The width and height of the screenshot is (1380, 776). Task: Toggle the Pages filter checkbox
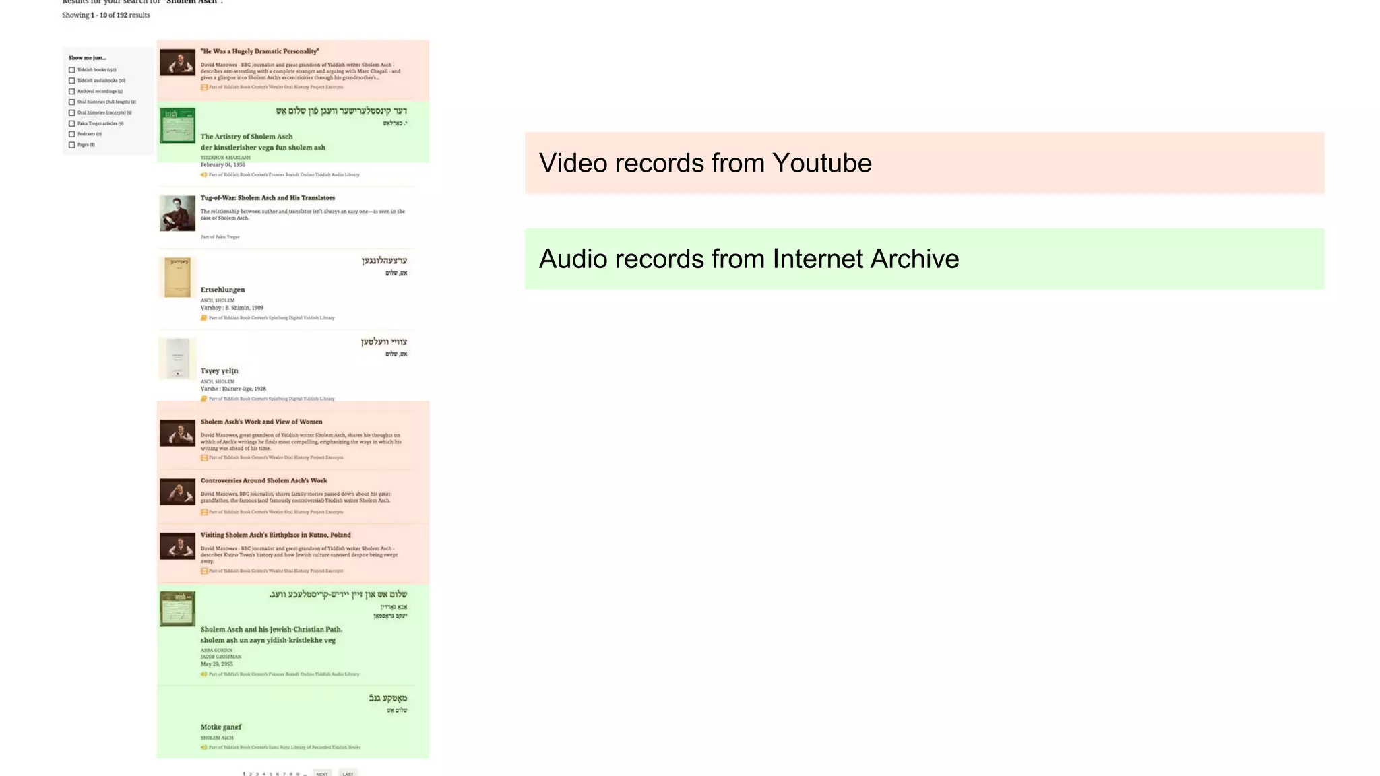tap(71, 145)
